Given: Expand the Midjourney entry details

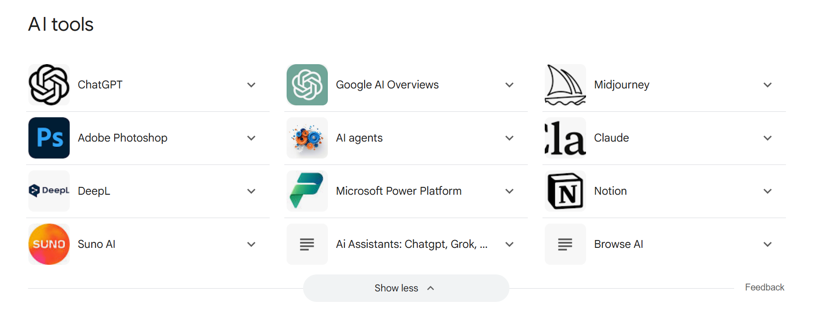Looking at the screenshot, I should [x=768, y=85].
